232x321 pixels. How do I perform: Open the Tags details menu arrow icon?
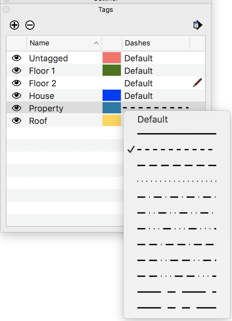coord(197,25)
